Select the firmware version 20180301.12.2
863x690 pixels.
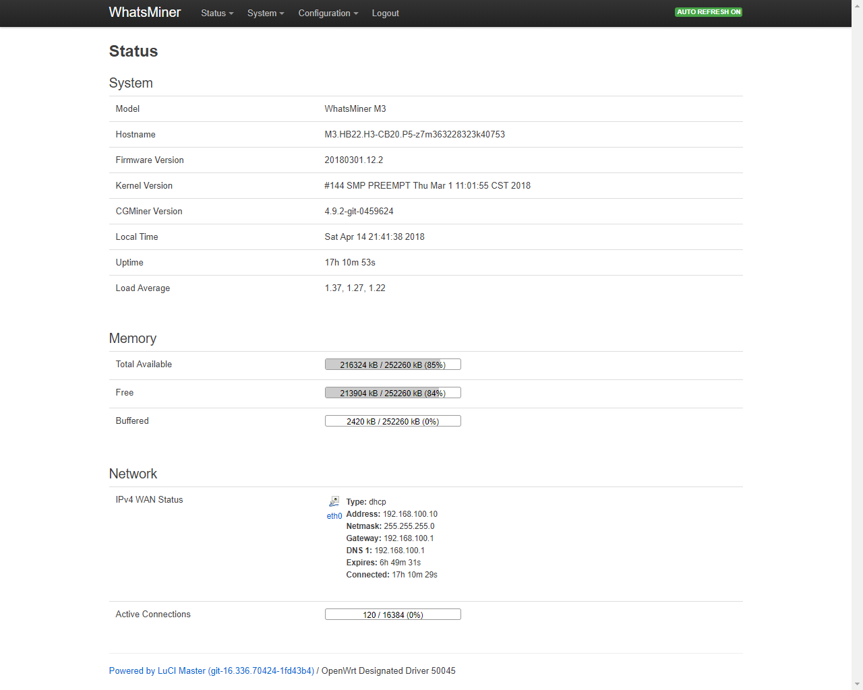coord(354,160)
